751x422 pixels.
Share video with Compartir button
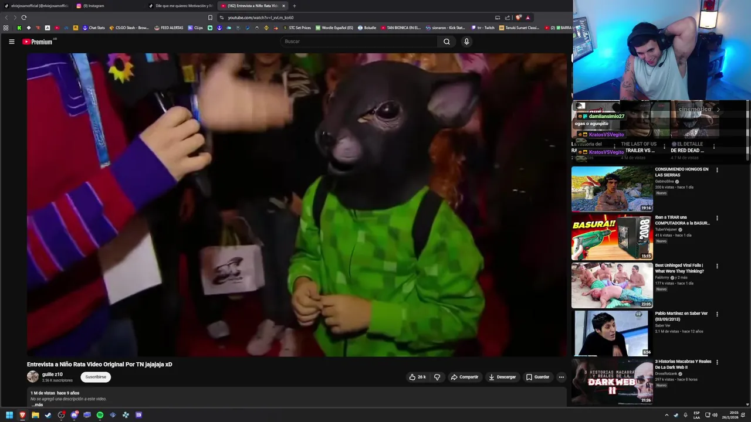point(465,377)
